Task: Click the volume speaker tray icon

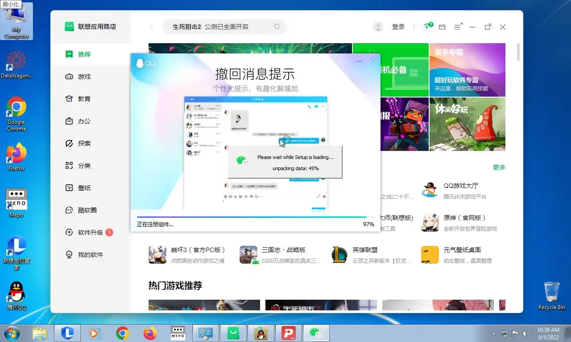Action: coord(526,333)
